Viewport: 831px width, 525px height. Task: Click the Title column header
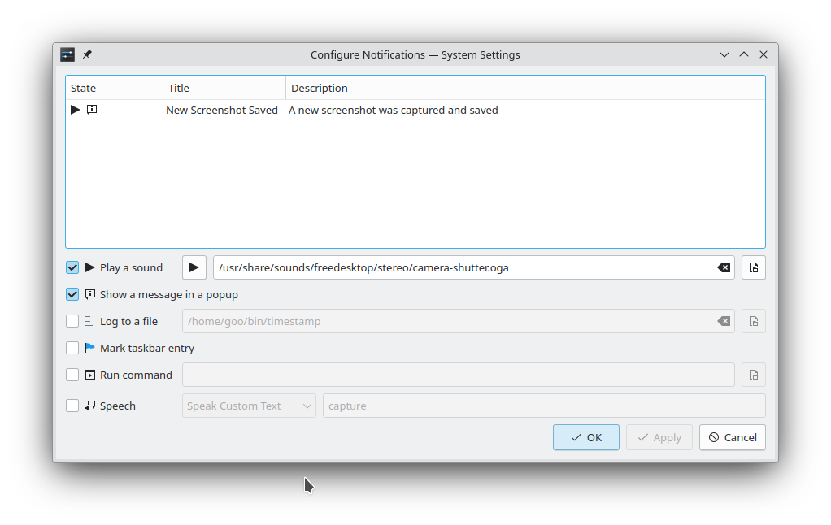click(224, 88)
